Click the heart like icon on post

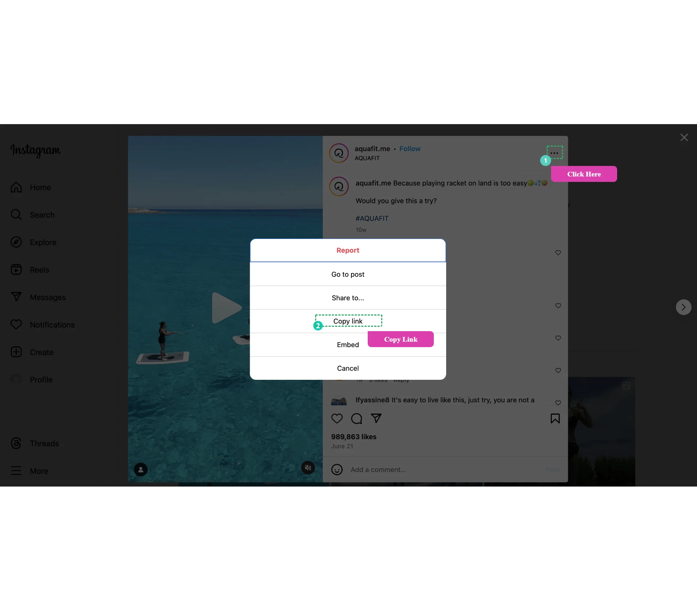coord(337,419)
